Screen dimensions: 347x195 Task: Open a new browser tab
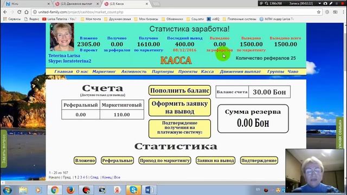[156, 4]
